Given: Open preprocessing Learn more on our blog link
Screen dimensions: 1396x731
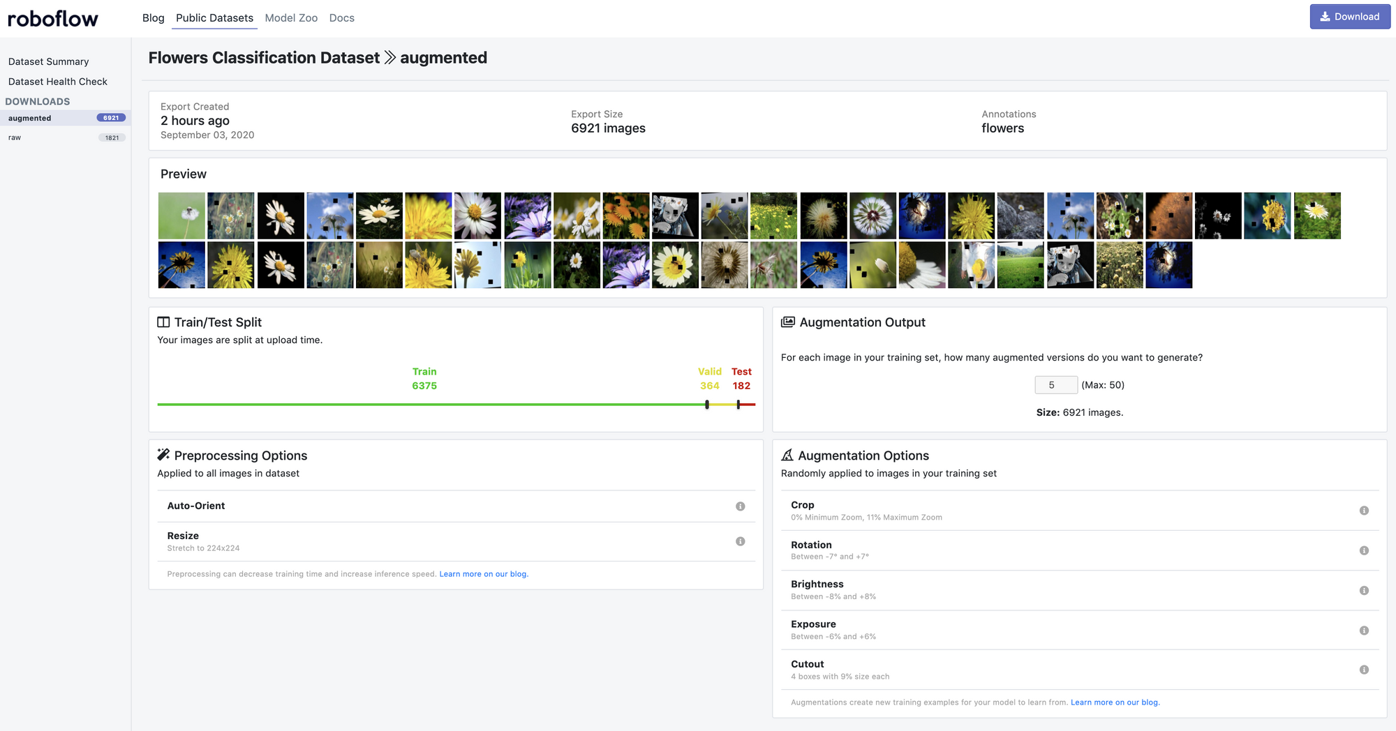Looking at the screenshot, I should (484, 574).
